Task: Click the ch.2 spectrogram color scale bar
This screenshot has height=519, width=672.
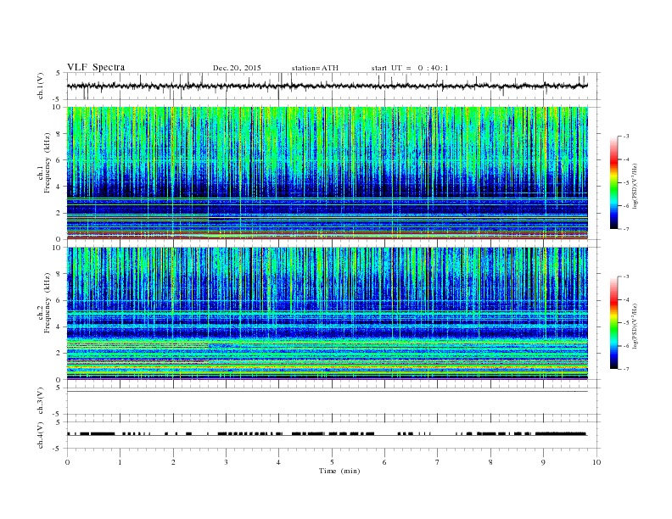Action: tap(613, 322)
